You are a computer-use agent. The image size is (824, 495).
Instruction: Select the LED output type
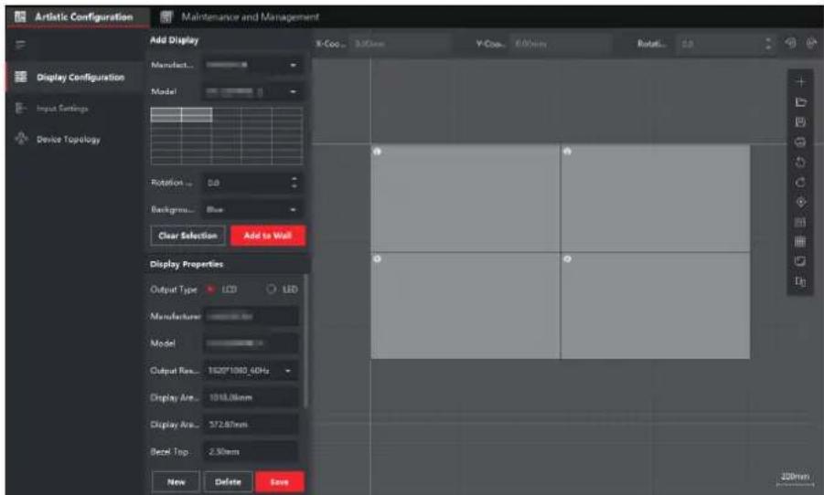tap(272, 290)
